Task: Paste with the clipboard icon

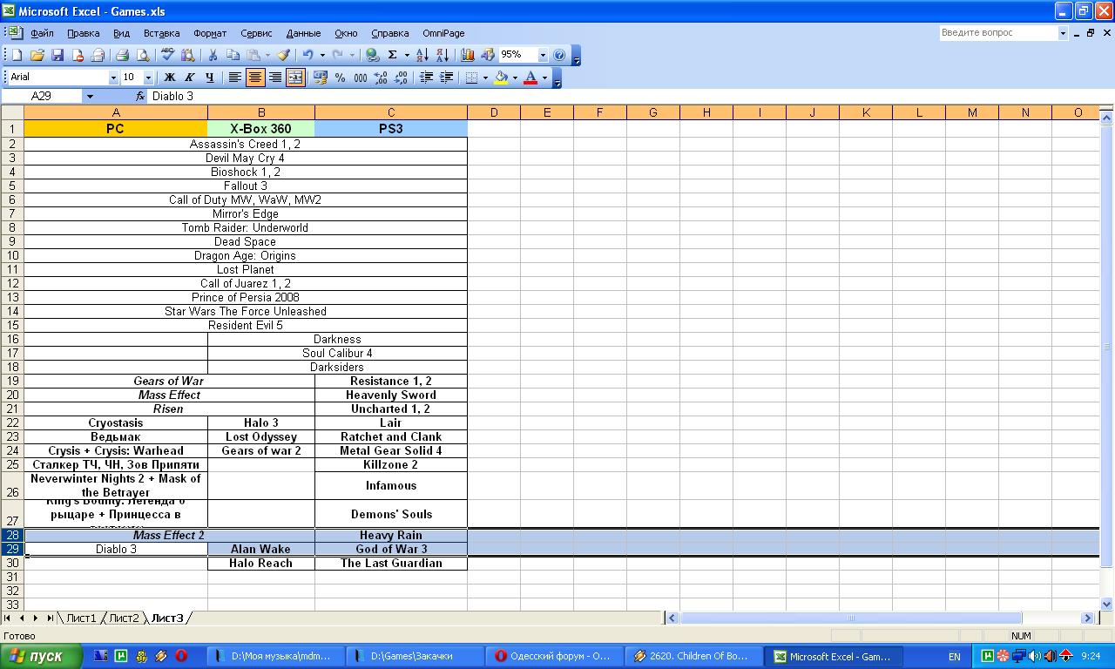Action: [253, 55]
